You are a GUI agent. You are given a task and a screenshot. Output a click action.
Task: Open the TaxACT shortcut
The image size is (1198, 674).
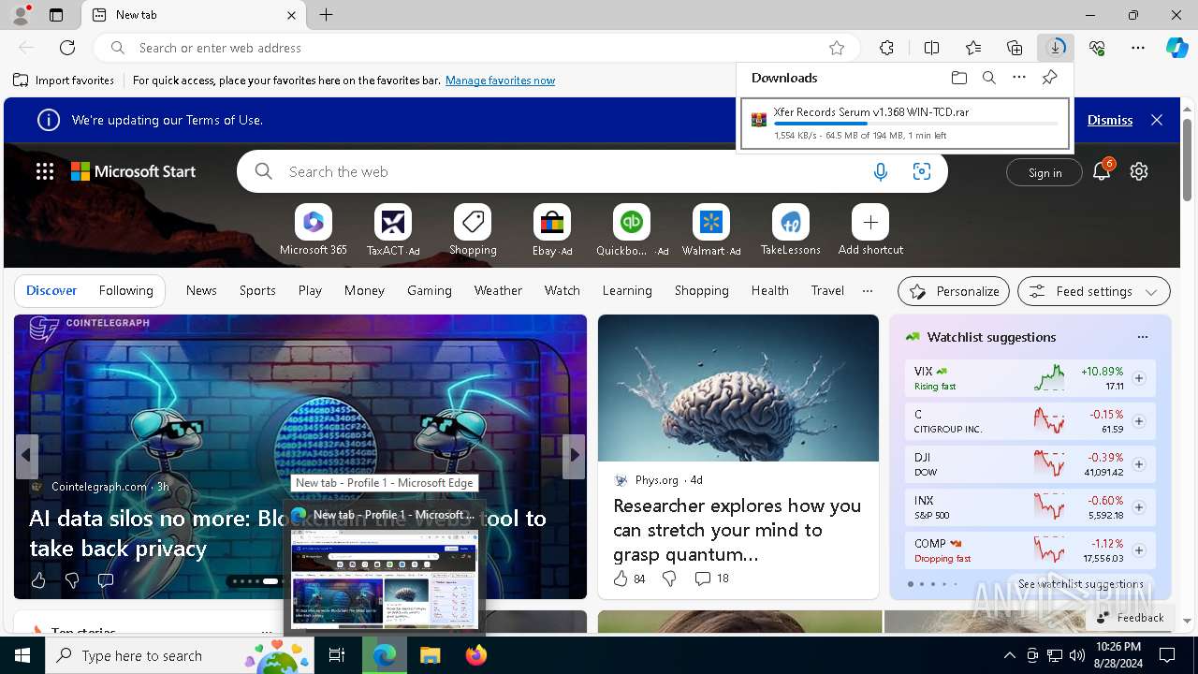coord(393,230)
